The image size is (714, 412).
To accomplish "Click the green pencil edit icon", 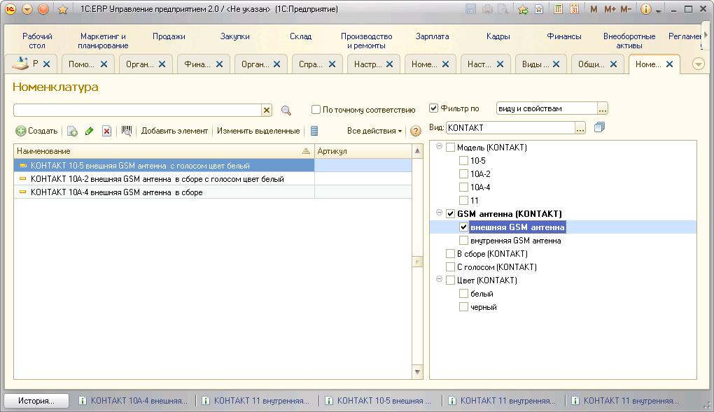I will pos(89,131).
